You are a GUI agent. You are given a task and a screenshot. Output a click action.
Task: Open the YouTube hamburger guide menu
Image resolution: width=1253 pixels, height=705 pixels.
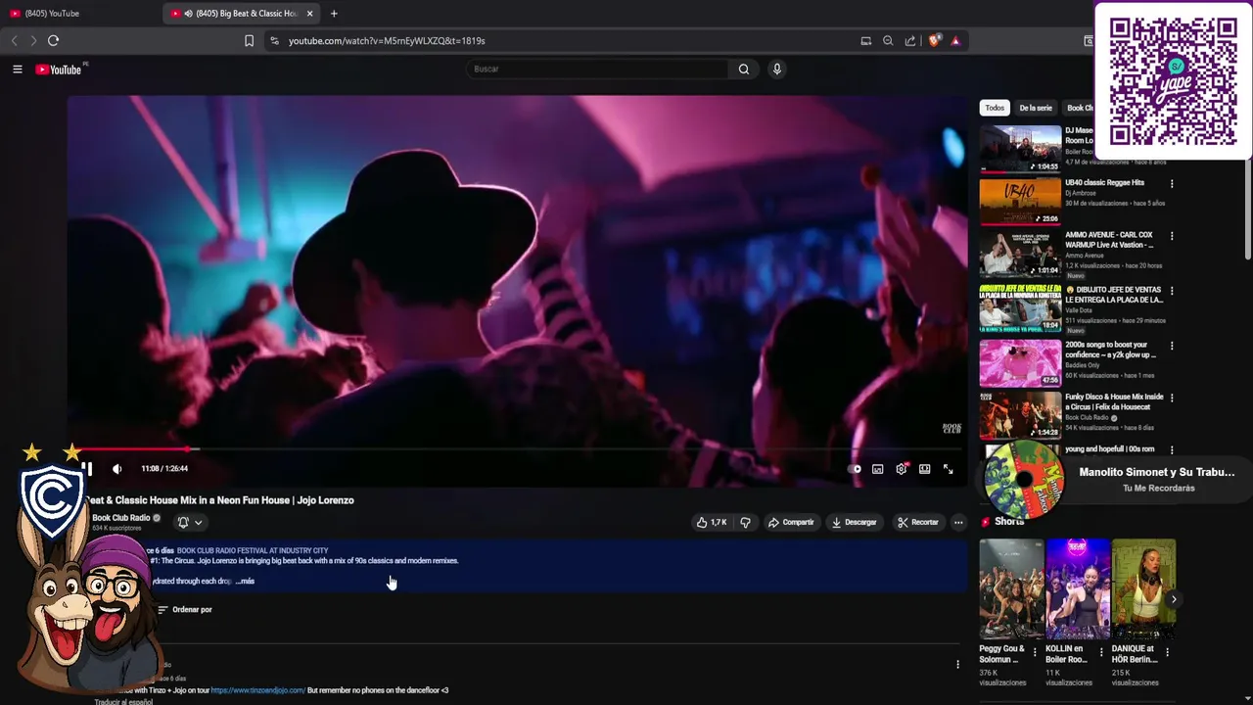coord(17,70)
